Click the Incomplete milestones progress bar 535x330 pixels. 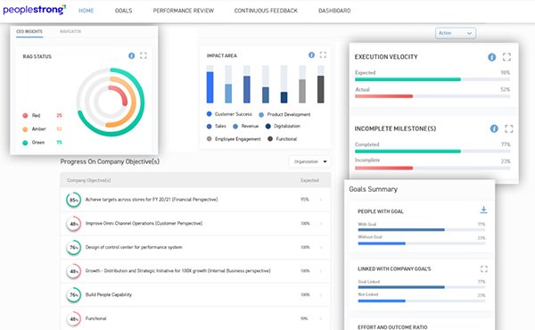pyautogui.click(x=432, y=168)
